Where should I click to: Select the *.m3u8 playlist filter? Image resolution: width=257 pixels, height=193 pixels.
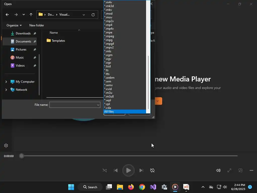point(125,96)
